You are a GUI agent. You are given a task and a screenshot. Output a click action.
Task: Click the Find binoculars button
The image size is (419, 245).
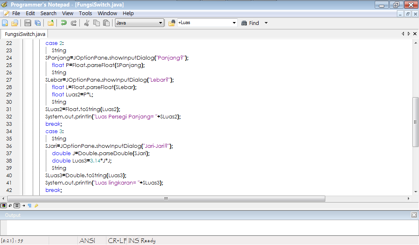click(x=250, y=23)
